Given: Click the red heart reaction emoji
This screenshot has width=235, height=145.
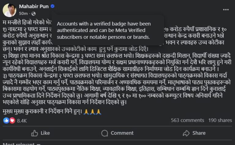Looking at the screenshot, I should point(12,121).
